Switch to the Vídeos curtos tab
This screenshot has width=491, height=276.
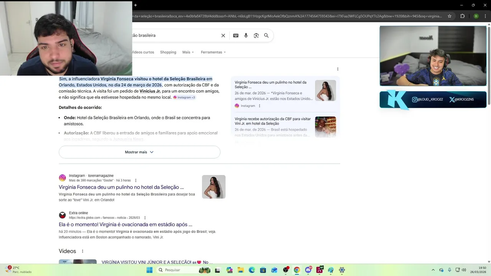coord(143,52)
